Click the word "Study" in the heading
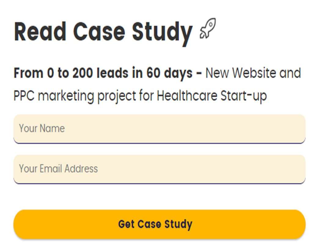This screenshot has width=318, height=250. 162,33
